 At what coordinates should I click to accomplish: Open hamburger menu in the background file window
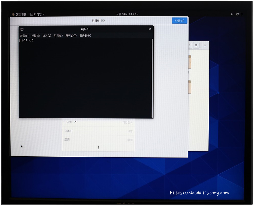pos(196,46)
